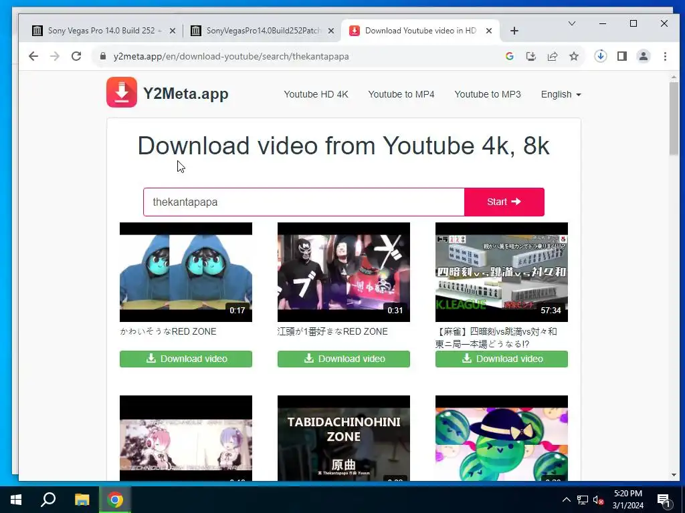Image resolution: width=685 pixels, height=513 pixels.
Task: Close the Download Youtube video in HD tab
Action: click(489, 31)
